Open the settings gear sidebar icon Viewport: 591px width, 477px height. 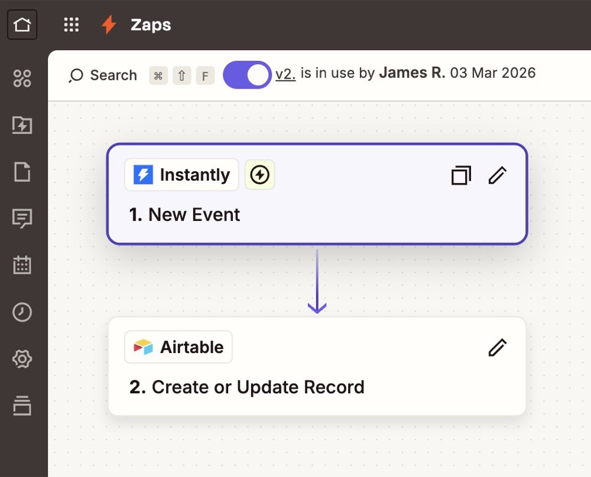click(22, 358)
